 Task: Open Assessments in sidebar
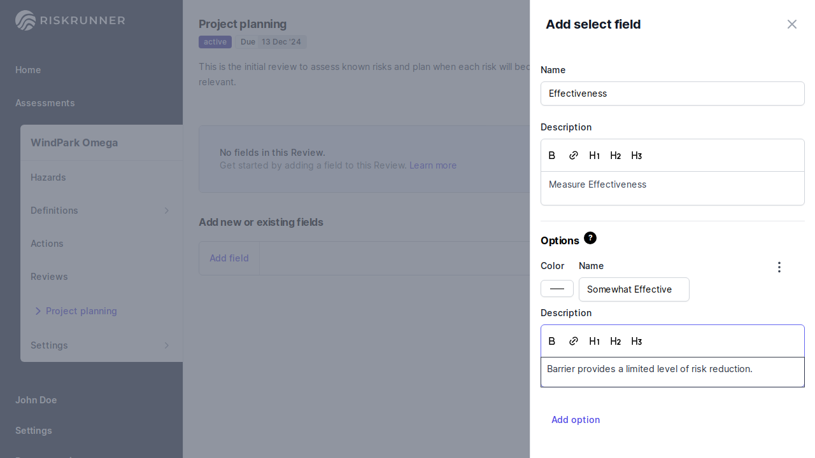click(x=45, y=103)
